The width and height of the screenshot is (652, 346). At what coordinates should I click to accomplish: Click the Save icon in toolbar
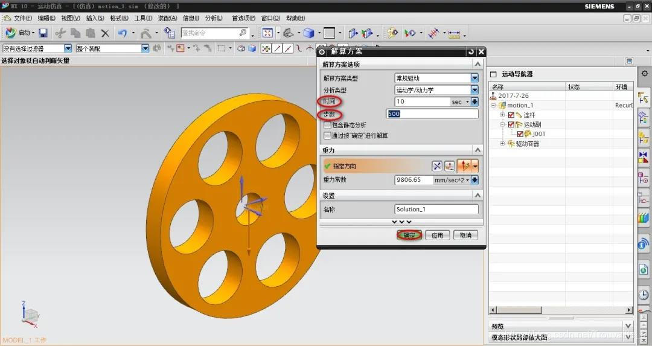tap(43, 33)
